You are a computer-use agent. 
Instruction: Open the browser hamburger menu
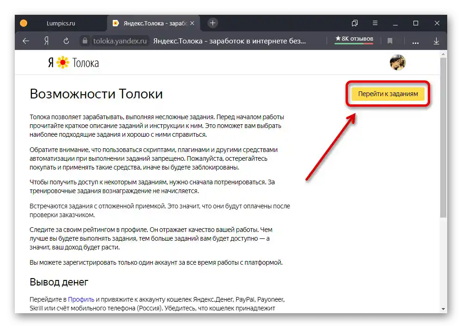[x=375, y=23]
